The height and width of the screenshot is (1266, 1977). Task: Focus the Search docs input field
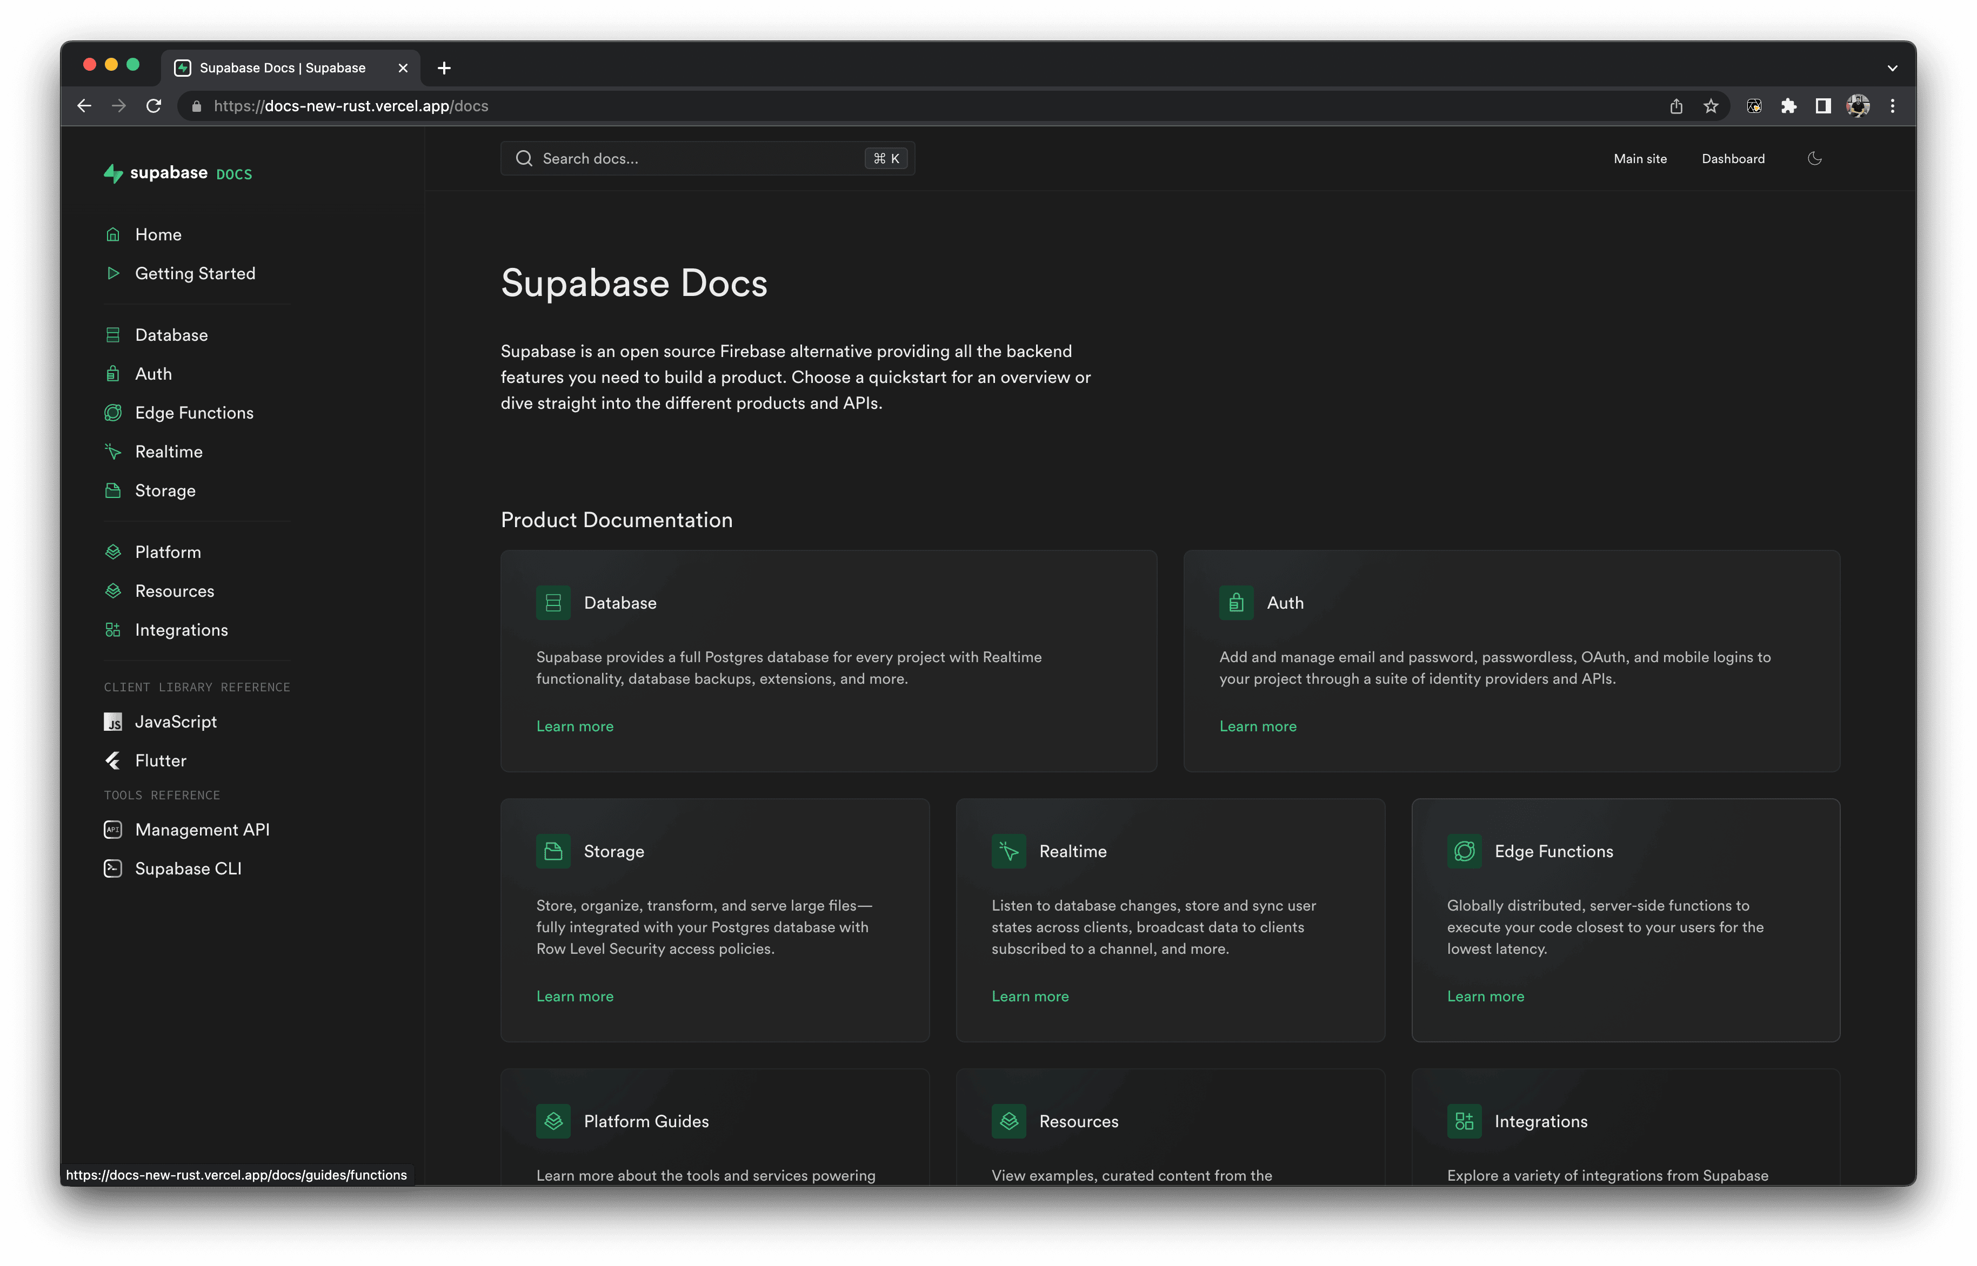[707, 159]
